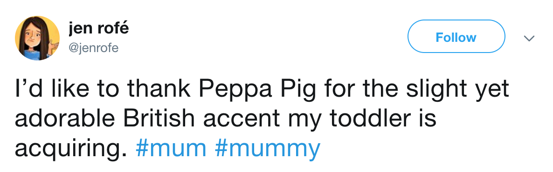Click the @jenrofe handle
Image resolution: width=553 pixels, height=172 pixels.
pyautogui.click(x=94, y=47)
